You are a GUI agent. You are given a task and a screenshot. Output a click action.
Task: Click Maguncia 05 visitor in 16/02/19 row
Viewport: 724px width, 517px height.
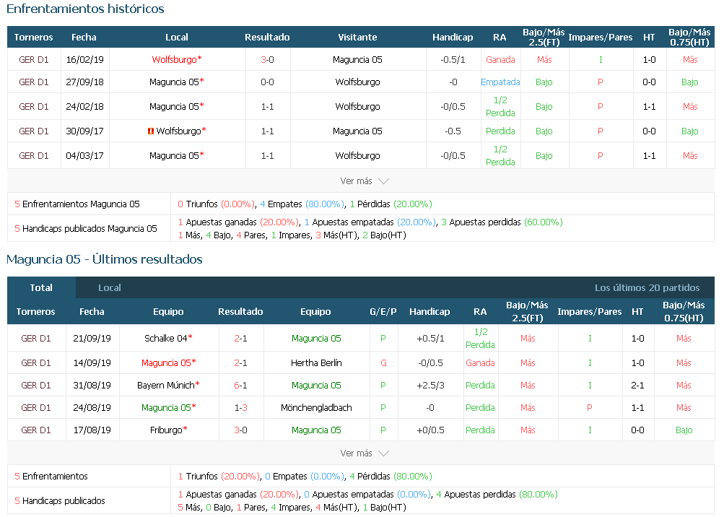(357, 60)
